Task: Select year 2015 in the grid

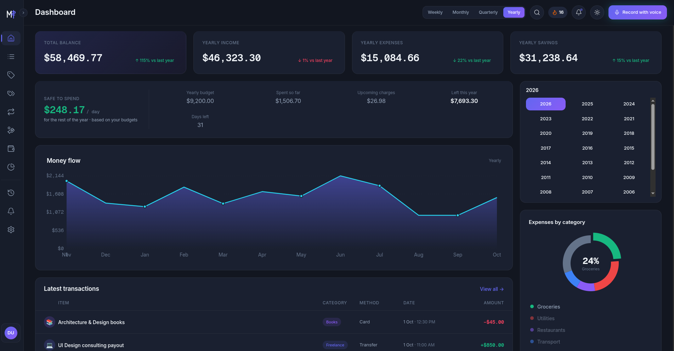Action: click(x=629, y=148)
